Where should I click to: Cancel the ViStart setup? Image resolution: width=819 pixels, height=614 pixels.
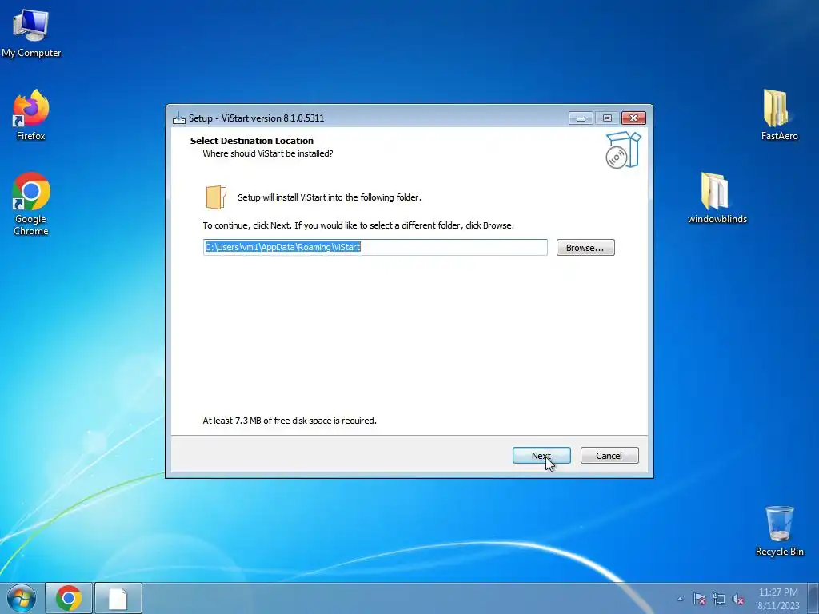coord(609,455)
